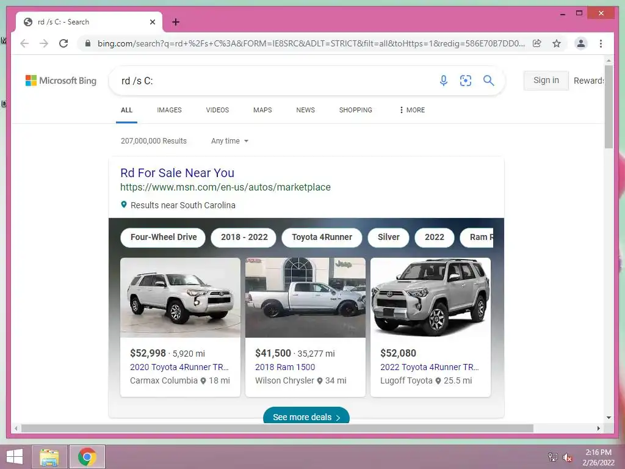Apply the Toyota 4Runner filter chip

click(x=322, y=238)
